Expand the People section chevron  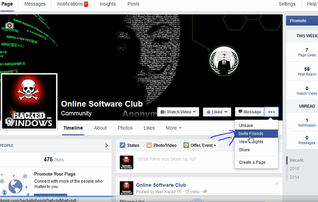tap(106, 145)
